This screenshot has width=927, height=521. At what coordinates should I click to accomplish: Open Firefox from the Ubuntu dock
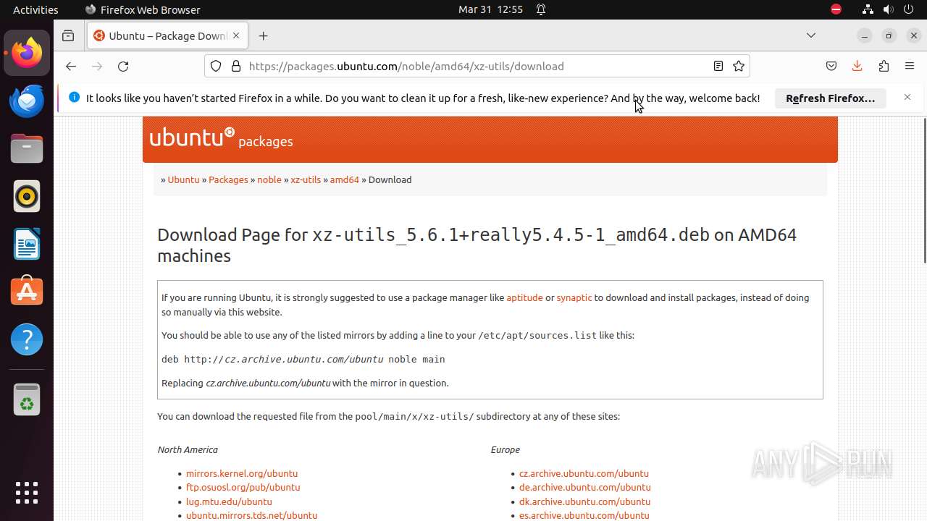pyautogui.click(x=27, y=53)
